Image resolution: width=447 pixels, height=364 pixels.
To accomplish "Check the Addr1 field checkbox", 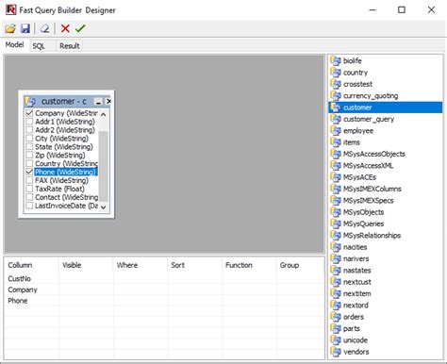I will point(29,122).
